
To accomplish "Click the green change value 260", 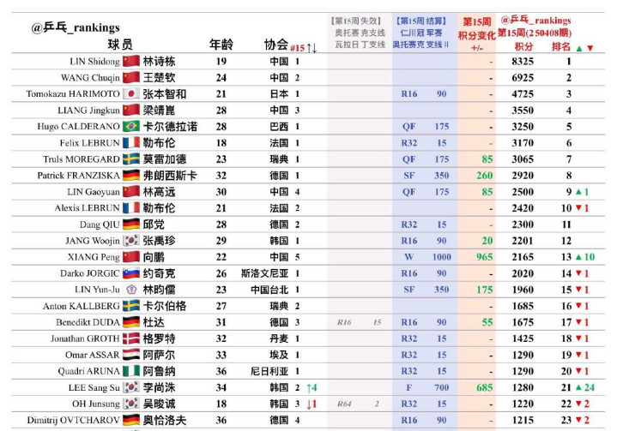I will [x=484, y=176].
